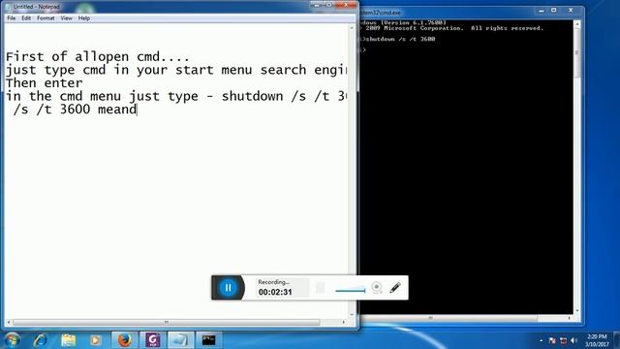The height and width of the screenshot is (349, 620).
Task: Click "First of allopen cmd...." line
Action: (98, 57)
